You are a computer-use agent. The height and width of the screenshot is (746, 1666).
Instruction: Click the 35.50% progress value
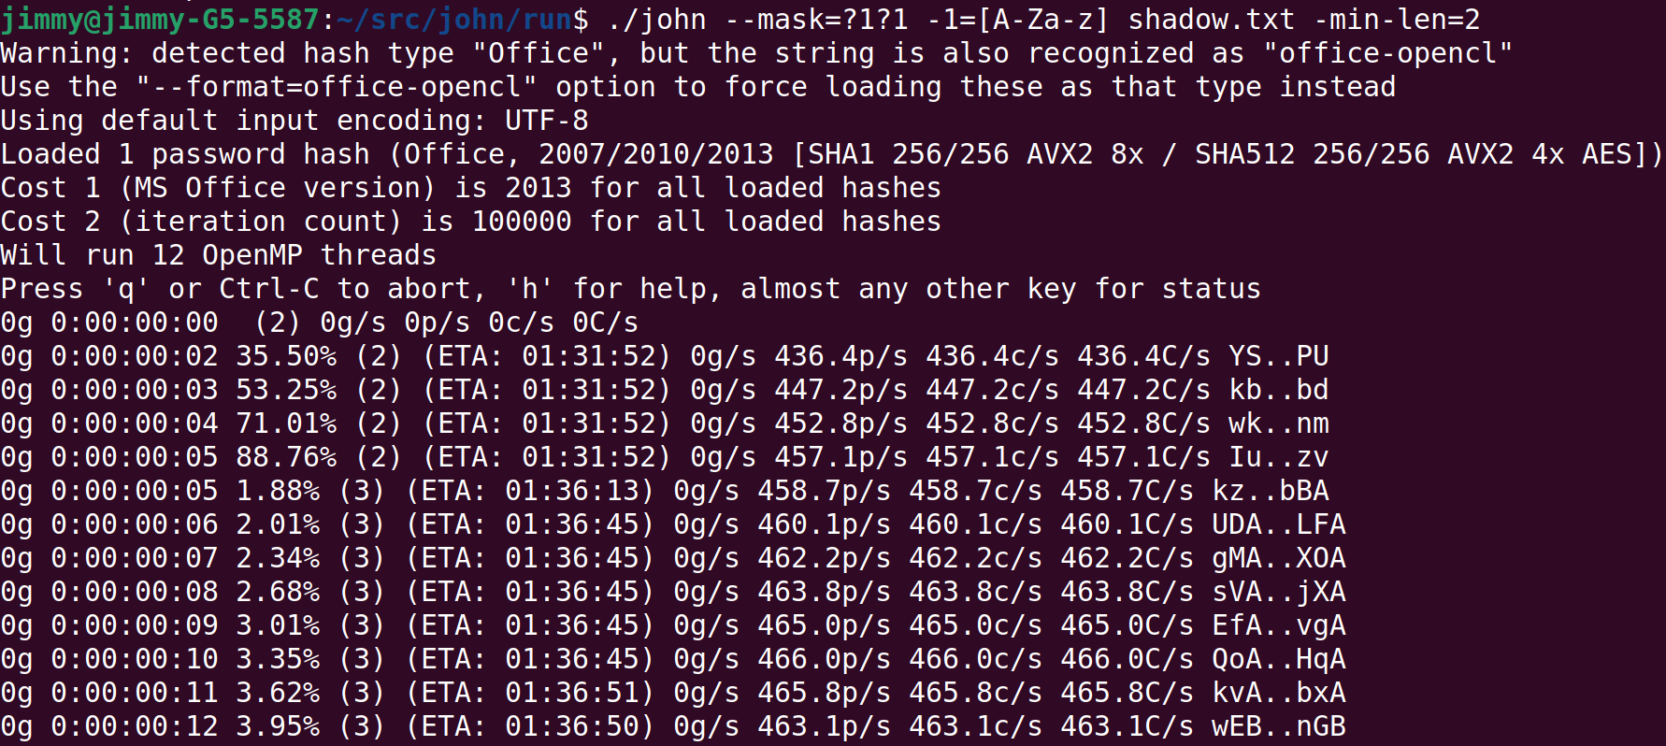(x=286, y=356)
